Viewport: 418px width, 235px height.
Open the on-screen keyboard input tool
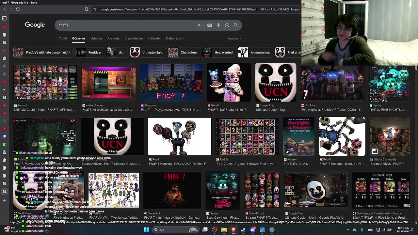point(210,25)
